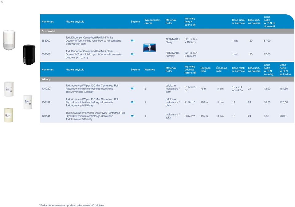
Task: Click roll price 6,50
Action: [x=266, y=116]
